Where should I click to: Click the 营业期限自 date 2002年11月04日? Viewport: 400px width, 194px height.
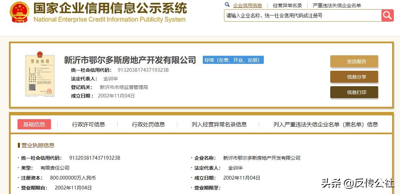click(x=73, y=188)
